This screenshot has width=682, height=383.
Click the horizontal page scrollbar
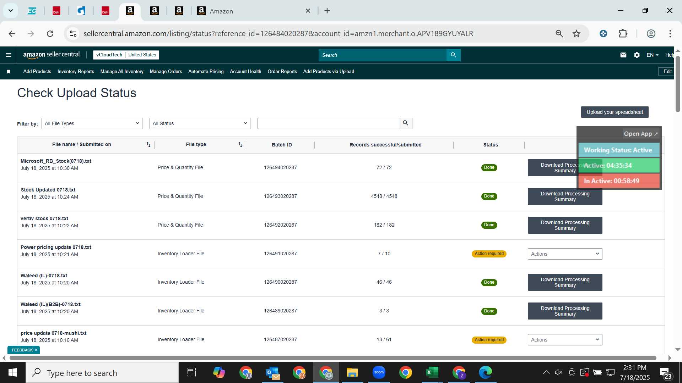pos(333,358)
